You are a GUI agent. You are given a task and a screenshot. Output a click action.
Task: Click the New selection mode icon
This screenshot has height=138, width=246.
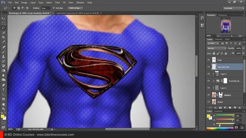[x=14, y=8]
